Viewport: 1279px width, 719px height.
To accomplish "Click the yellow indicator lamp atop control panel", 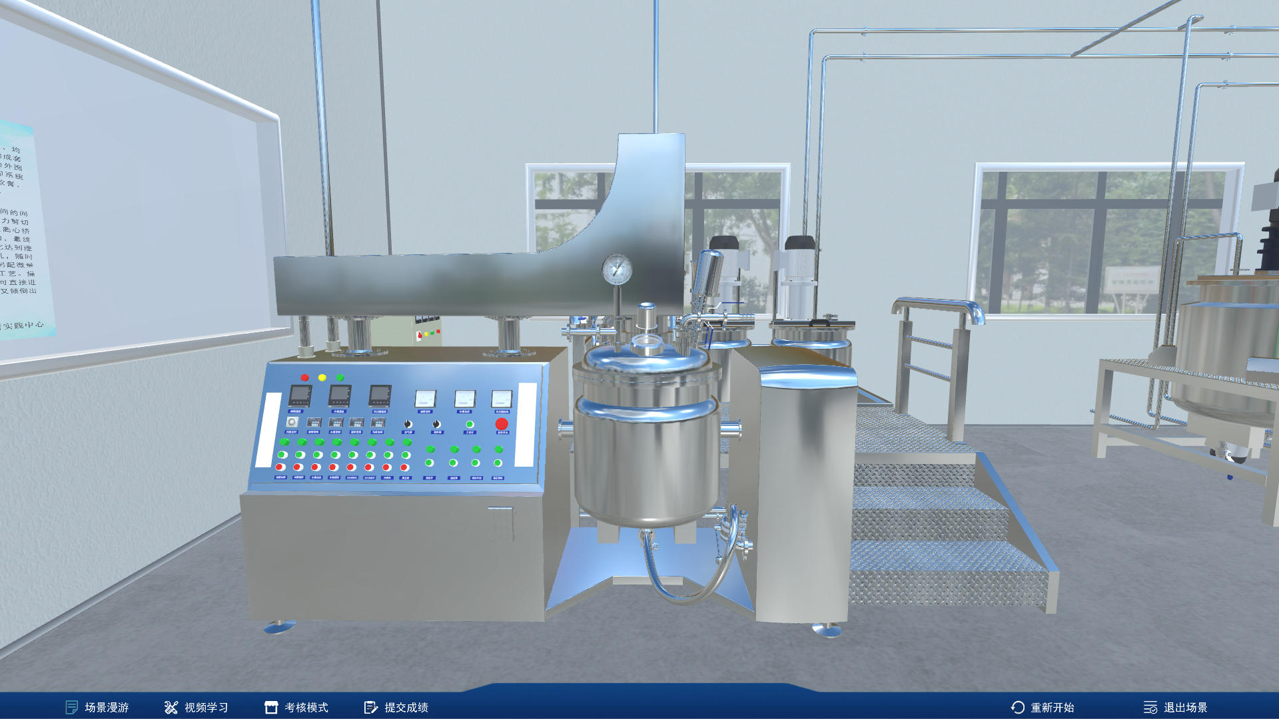I will click(x=322, y=377).
